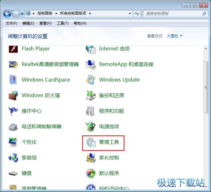The height and width of the screenshot is (192, 211).
Task: Click the scrollbar up arrow
Action: point(206,49)
